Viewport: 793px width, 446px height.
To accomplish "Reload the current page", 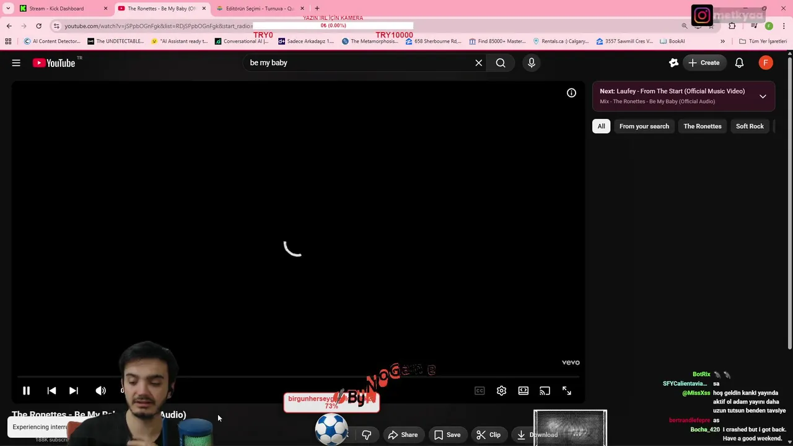I will point(38,26).
